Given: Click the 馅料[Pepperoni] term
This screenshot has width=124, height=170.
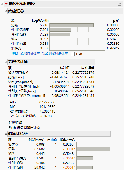Looking at the screenshot, I should [x=21, y=82].
